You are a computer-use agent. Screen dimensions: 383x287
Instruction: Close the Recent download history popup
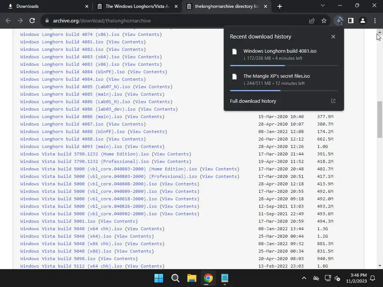333,37
